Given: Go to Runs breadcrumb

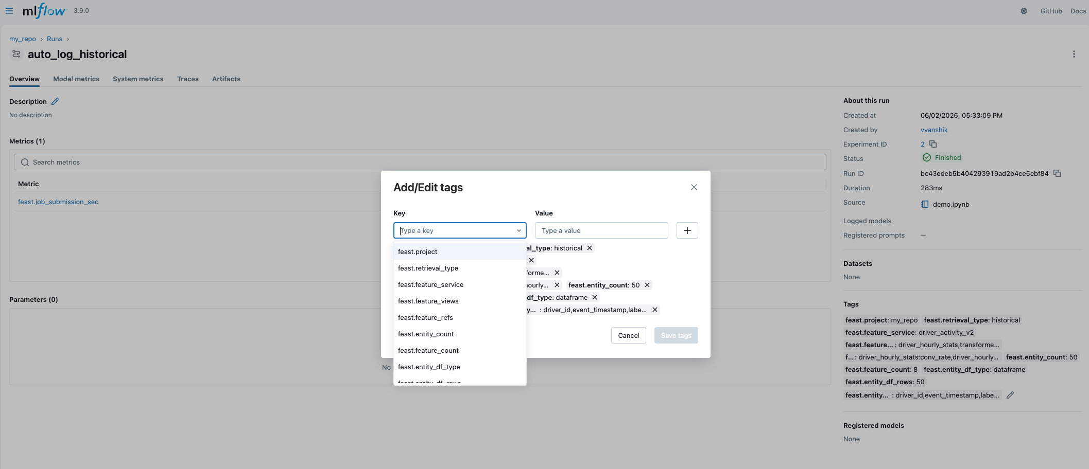Looking at the screenshot, I should pos(55,39).
